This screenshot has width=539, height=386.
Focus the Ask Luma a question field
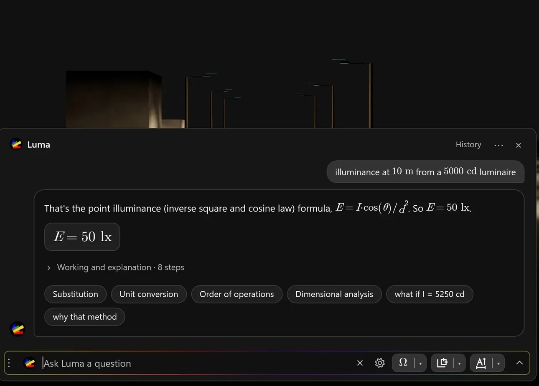196,363
